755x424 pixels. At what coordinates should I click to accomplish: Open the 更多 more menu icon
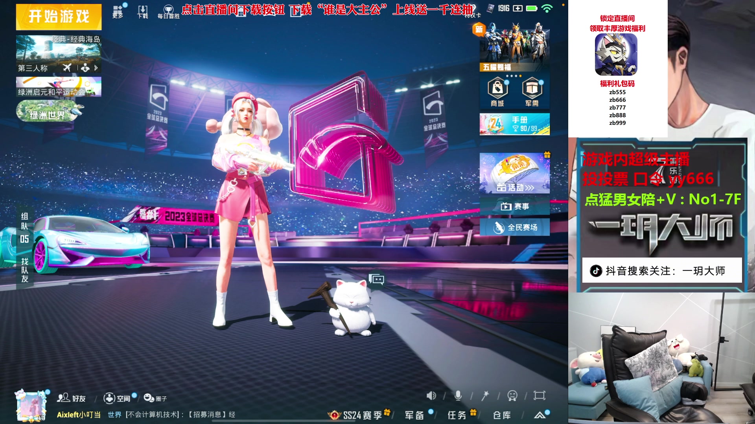(118, 11)
